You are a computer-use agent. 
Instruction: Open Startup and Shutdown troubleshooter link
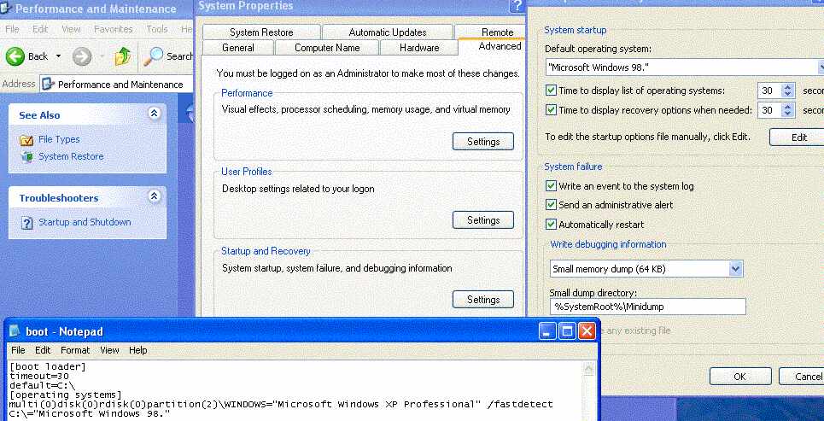[85, 222]
